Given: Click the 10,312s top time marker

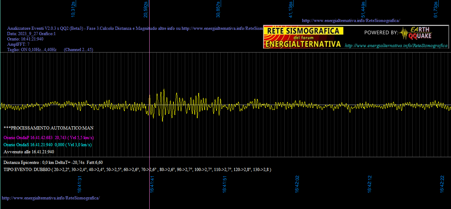Looking at the screenshot, I should coord(73,9).
